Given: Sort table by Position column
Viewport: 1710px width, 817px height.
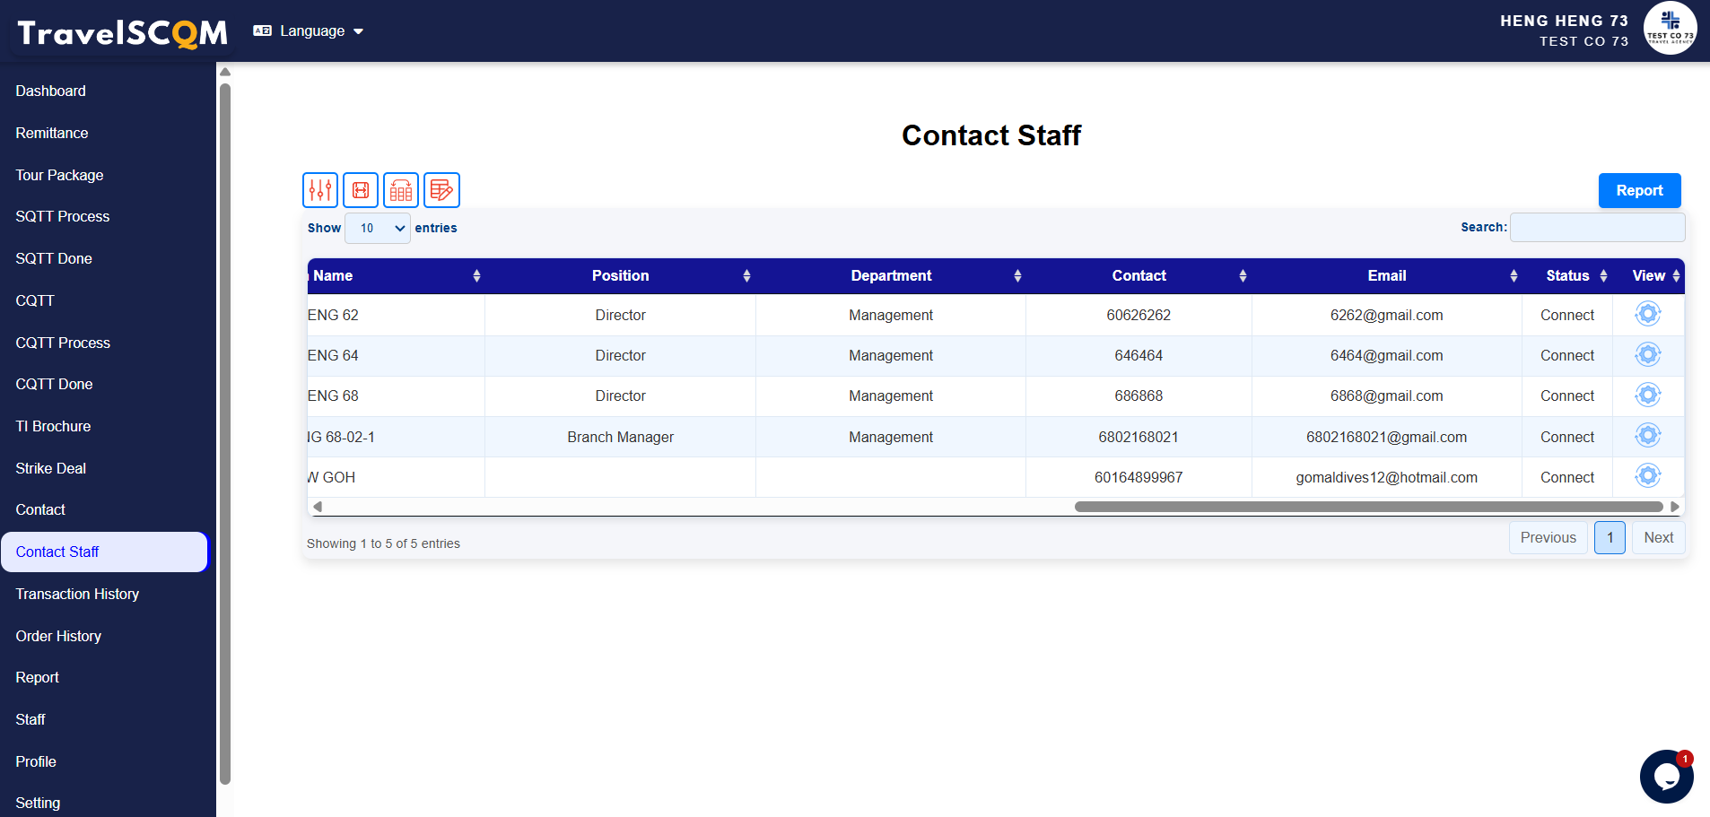Looking at the screenshot, I should pyautogui.click(x=620, y=276).
